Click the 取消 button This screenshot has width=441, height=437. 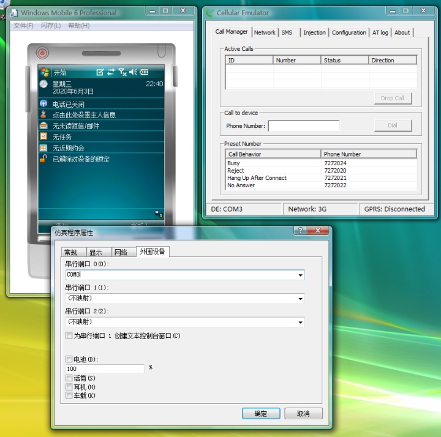point(303,413)
